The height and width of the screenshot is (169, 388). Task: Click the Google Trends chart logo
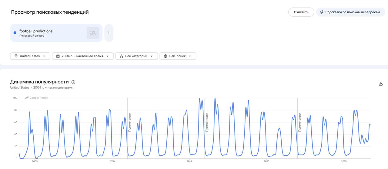click(36, 98)
